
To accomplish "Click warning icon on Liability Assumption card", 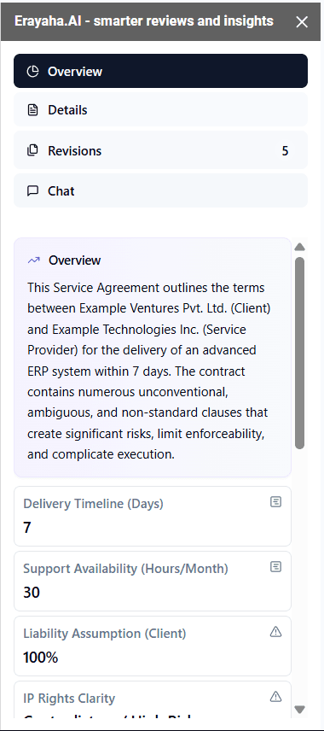I will [276, 632].
